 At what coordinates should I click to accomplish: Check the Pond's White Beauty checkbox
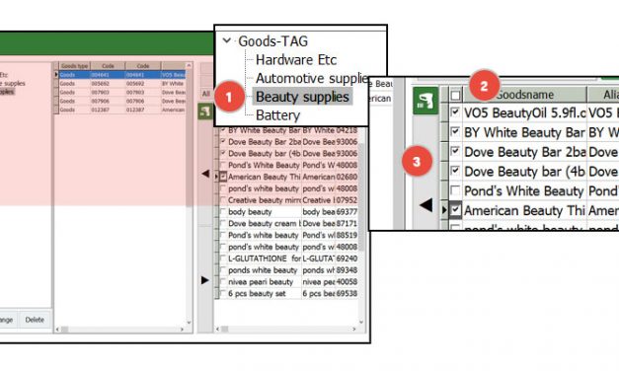coord(455,190)
